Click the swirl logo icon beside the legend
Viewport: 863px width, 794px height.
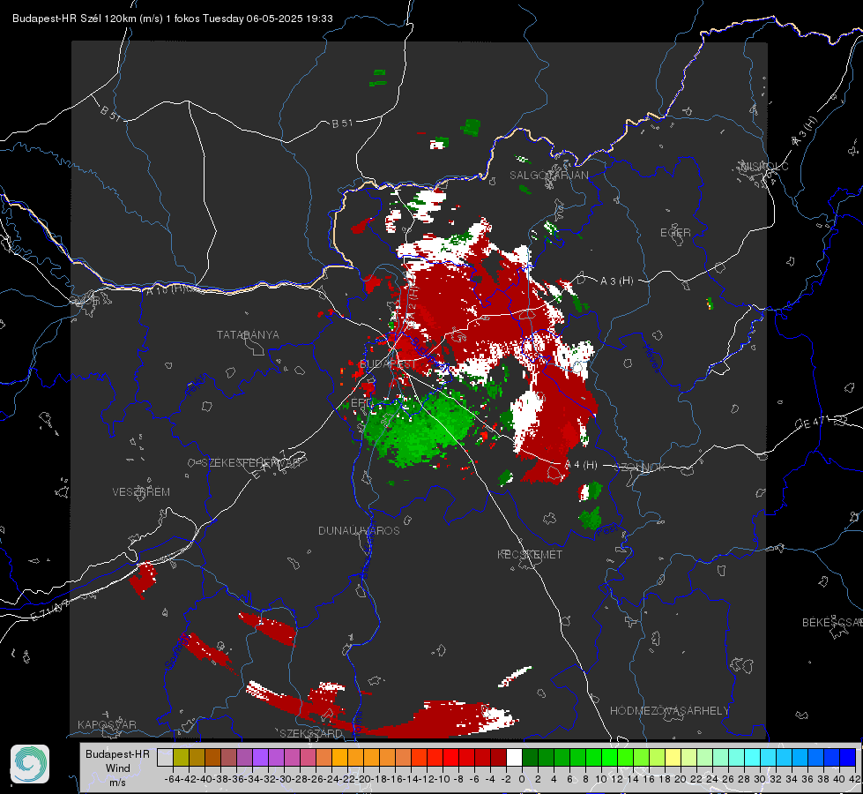(30, 764)
